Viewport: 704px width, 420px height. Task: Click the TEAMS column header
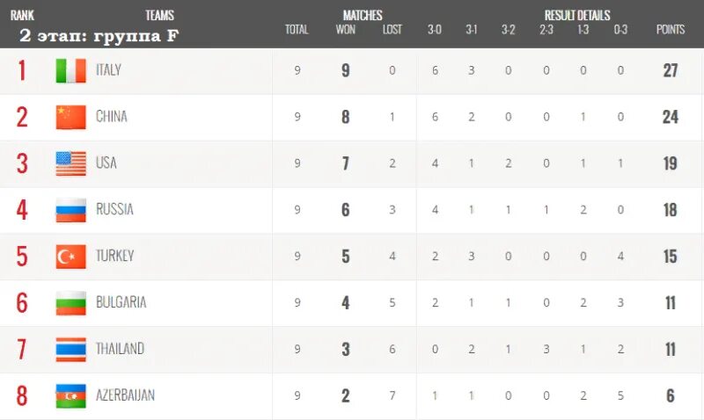coord(159,15)
